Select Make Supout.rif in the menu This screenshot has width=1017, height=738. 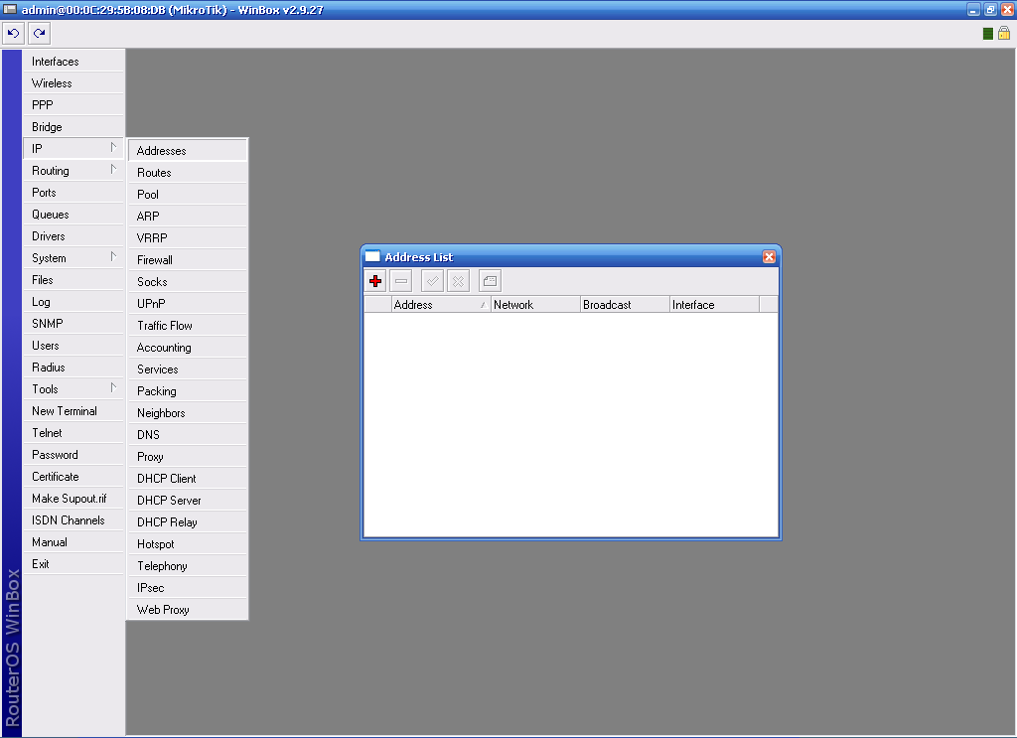coord(73,499)
